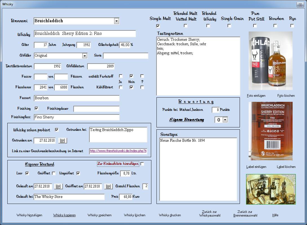Image resolution: width=307 pixels, height=225 pixels.
Task: Click Whisky löschen
Action: [135, 215]
